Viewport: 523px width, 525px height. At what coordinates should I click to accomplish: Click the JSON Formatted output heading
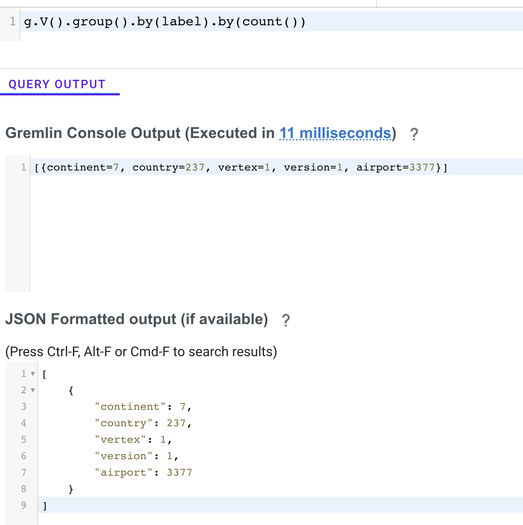[137, 319]
